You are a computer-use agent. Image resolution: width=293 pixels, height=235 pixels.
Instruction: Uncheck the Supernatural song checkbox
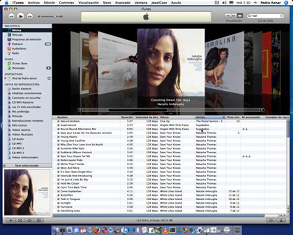(x=58, y=125)
